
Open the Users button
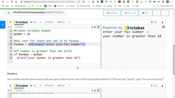click(145, 13)
